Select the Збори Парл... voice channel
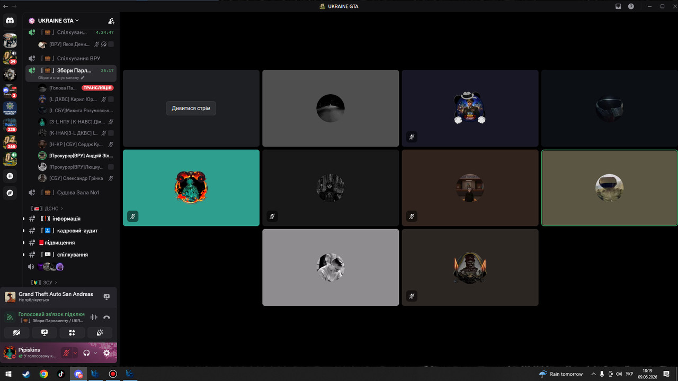 tap(71, 70)
